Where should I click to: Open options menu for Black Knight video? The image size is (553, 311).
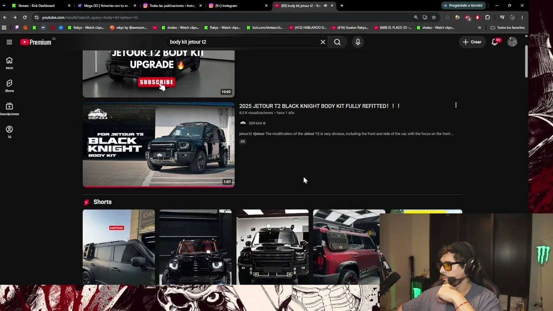point(456,105)
